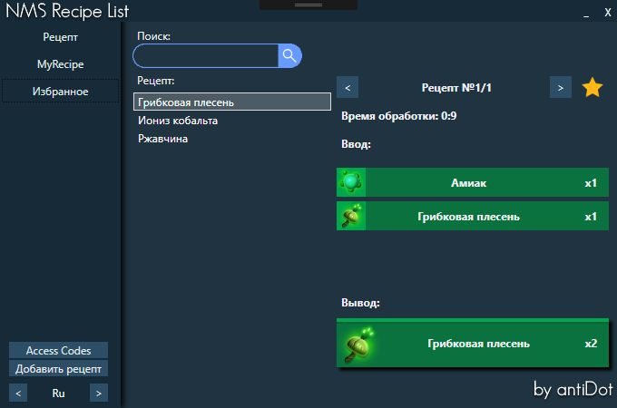
Task: Close the NMS Recipe List window
Action: click(x=608, y=13)
